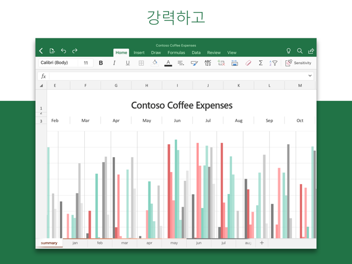Select row 3 header
The height and width of the screenshot is (264, 352).
[41, 121]
